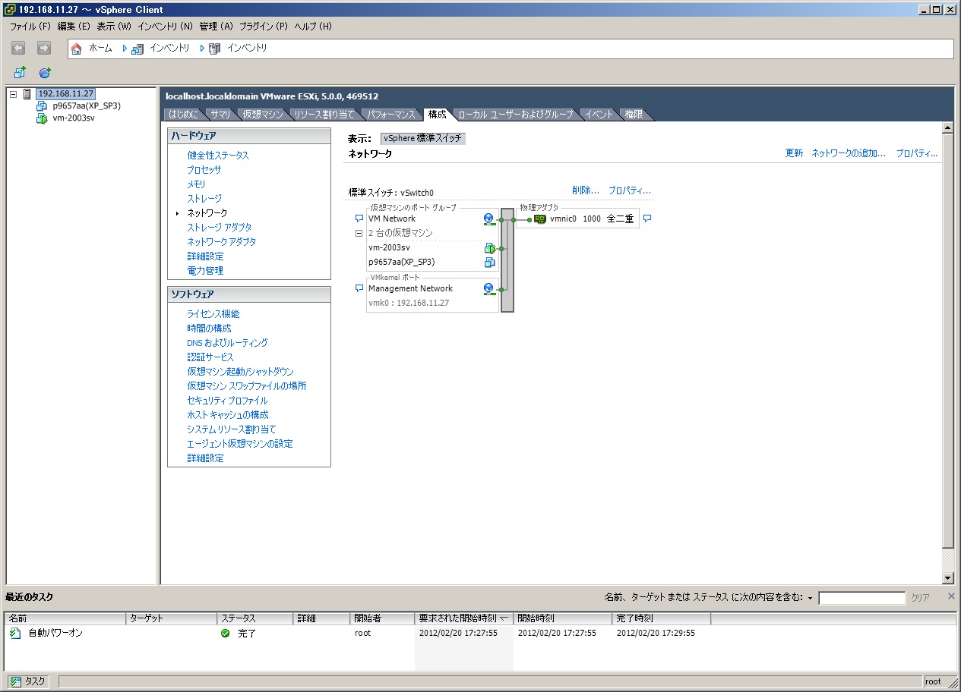
Task: Open the 編集 (E) menu
Action: pyautogui.click(x=74, y=27)
